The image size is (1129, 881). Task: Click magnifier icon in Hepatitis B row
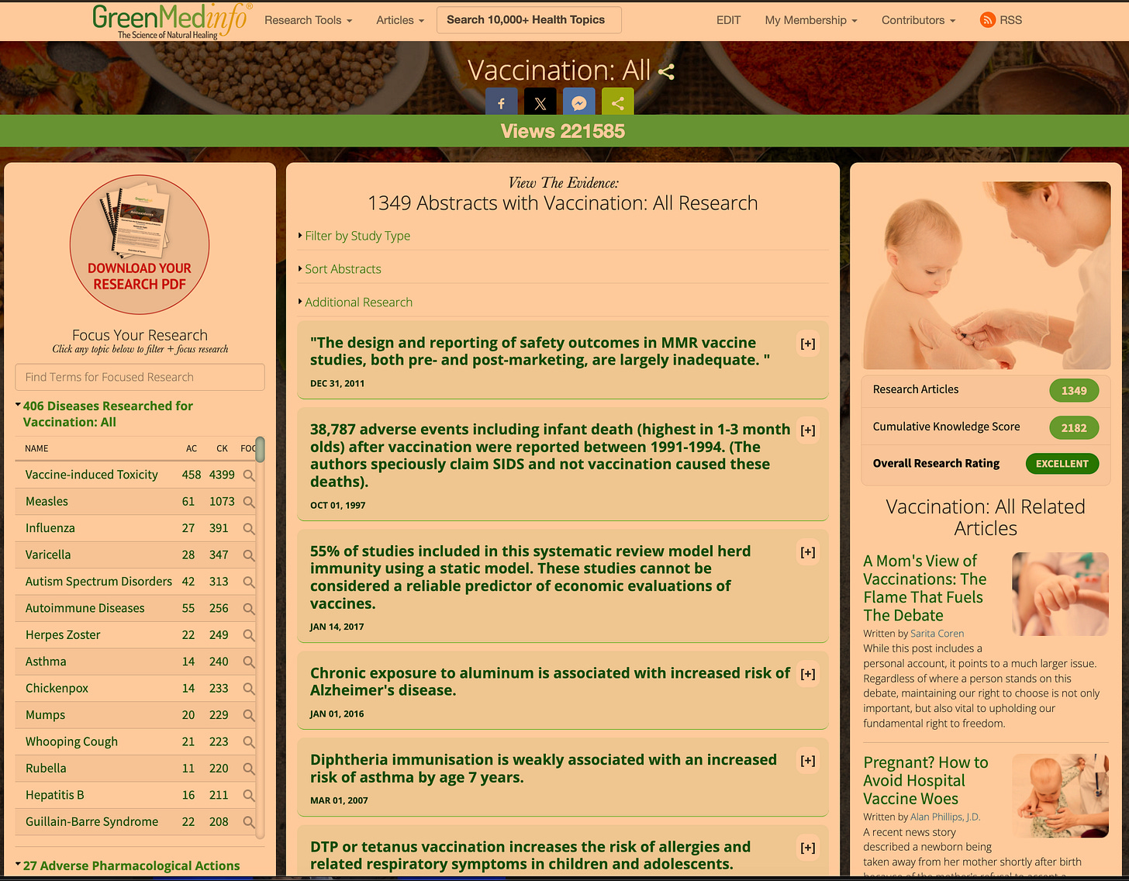249,796
